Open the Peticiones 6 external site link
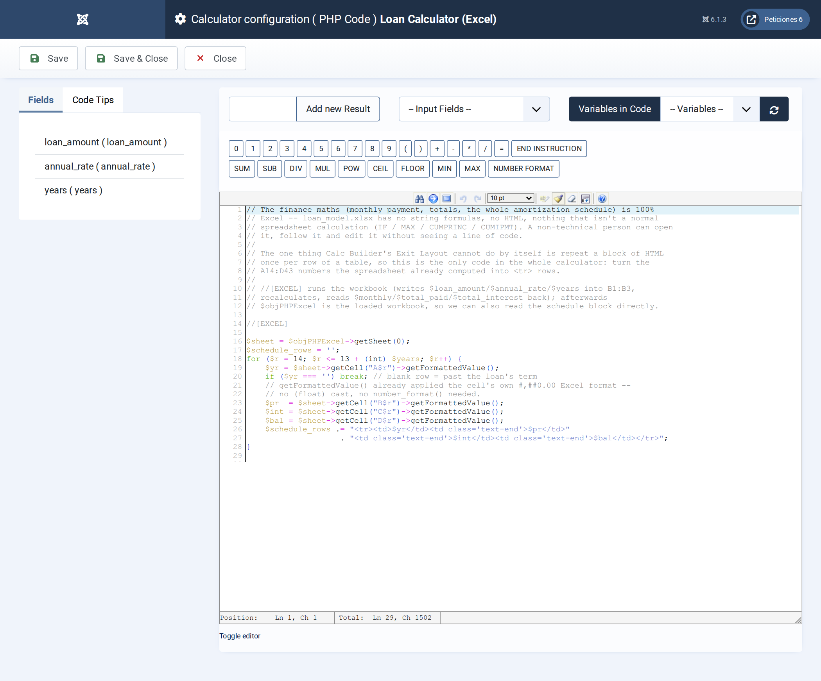Viewport: 821px width, 681px height. (775, 19)
